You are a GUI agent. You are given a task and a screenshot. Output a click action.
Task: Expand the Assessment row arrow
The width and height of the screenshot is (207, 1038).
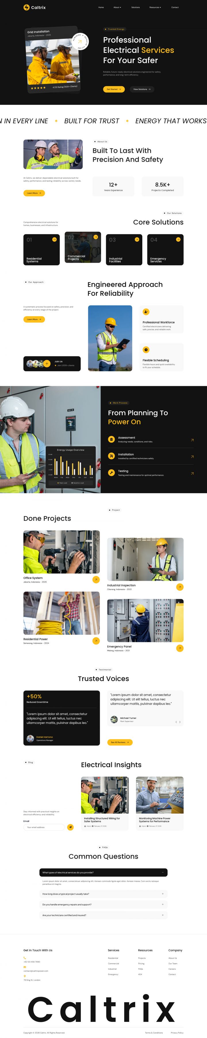[x=192, y=440]
